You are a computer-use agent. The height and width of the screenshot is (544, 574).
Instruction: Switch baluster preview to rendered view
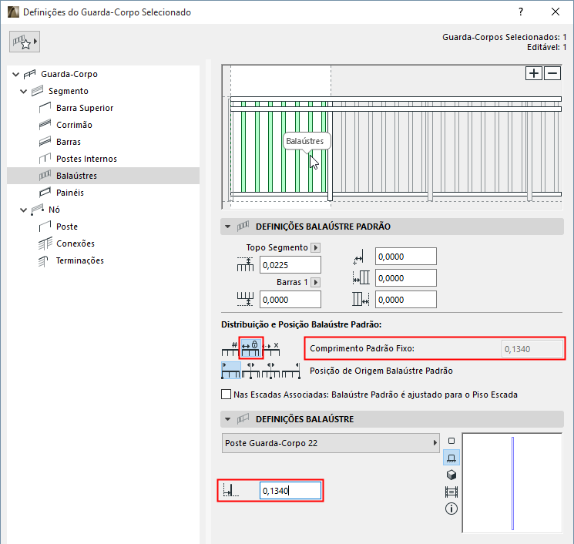pyautogui.click(x=451, y=492)
